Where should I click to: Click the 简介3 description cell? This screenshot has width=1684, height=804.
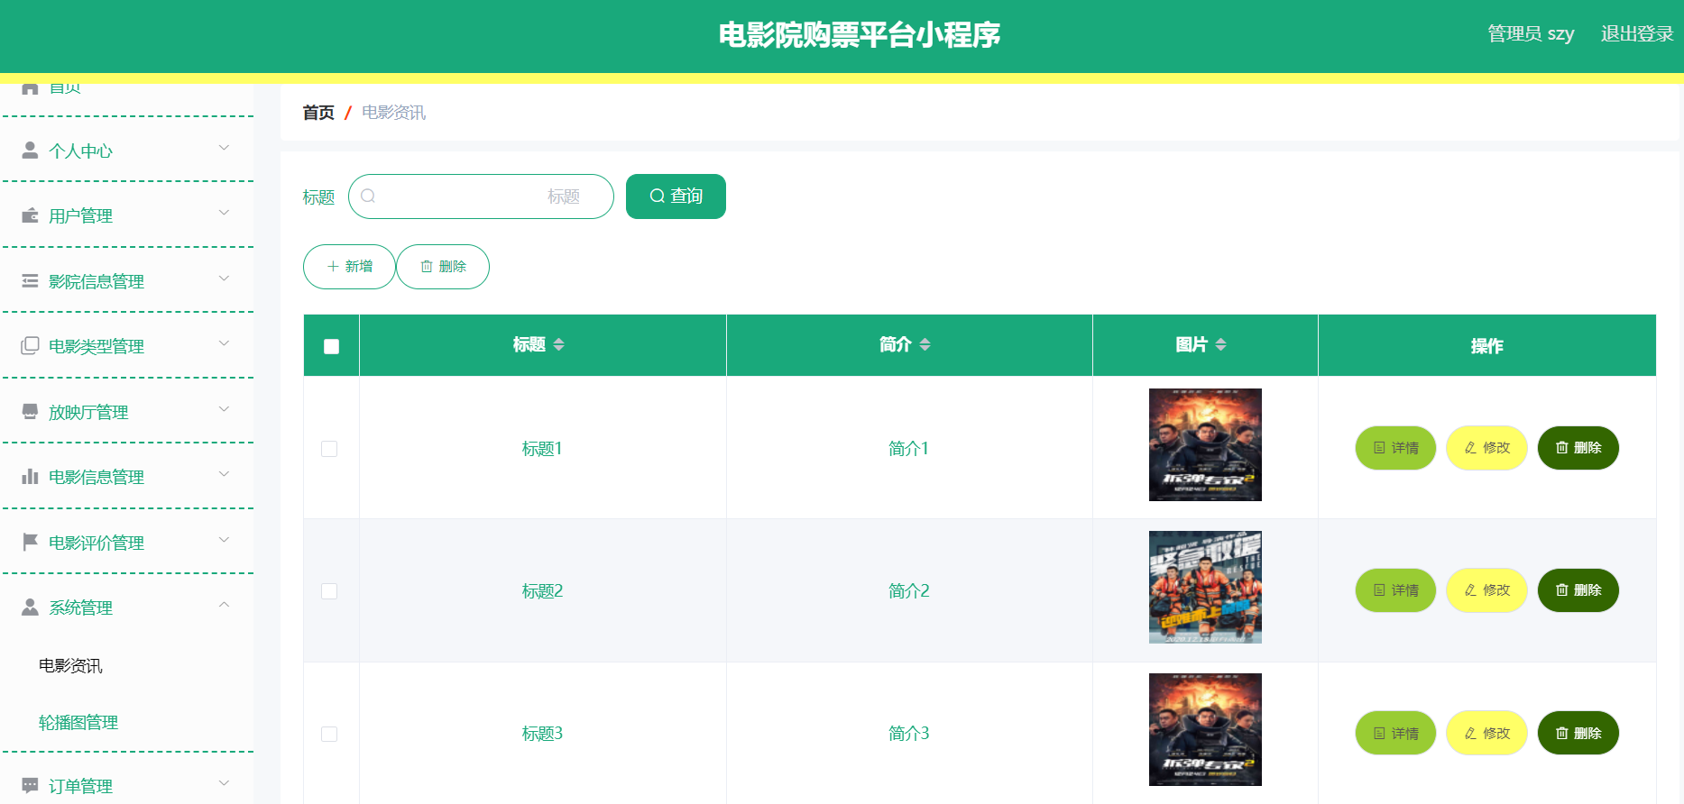(x=908, y=734)
